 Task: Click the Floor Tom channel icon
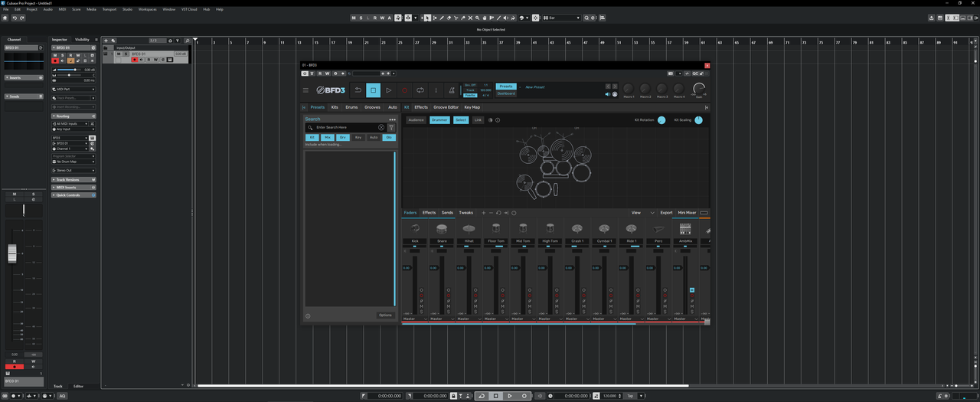tap(496, 228)
